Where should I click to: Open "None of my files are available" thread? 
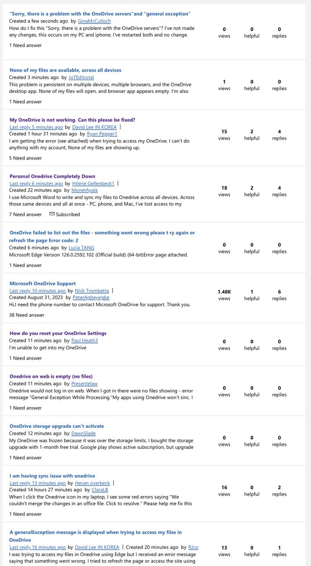coord(65,70)
